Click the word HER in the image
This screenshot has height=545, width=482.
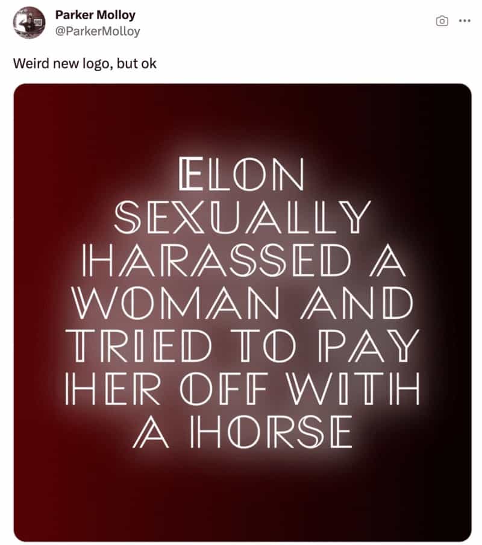coord(113,389)
